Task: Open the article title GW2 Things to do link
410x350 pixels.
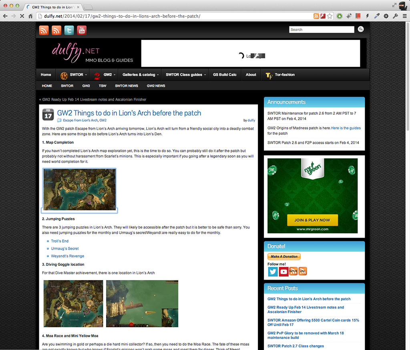Action: pos(129,113)
